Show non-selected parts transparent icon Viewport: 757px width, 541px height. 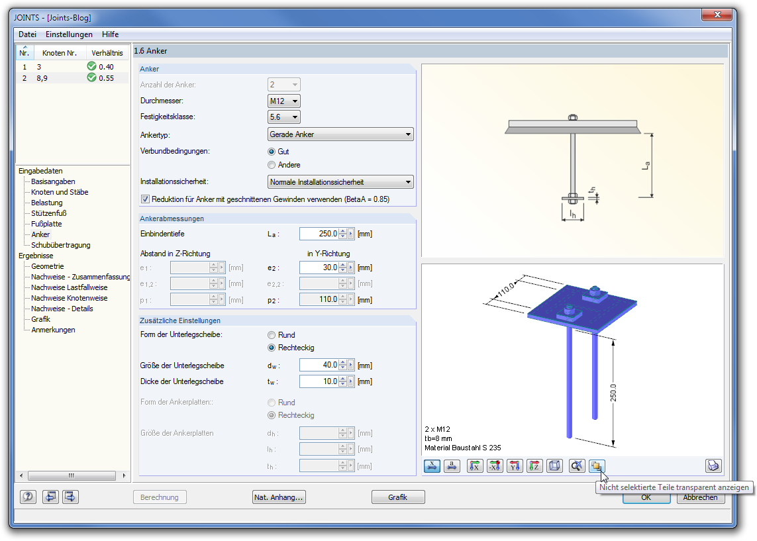[x=597, y=466]
